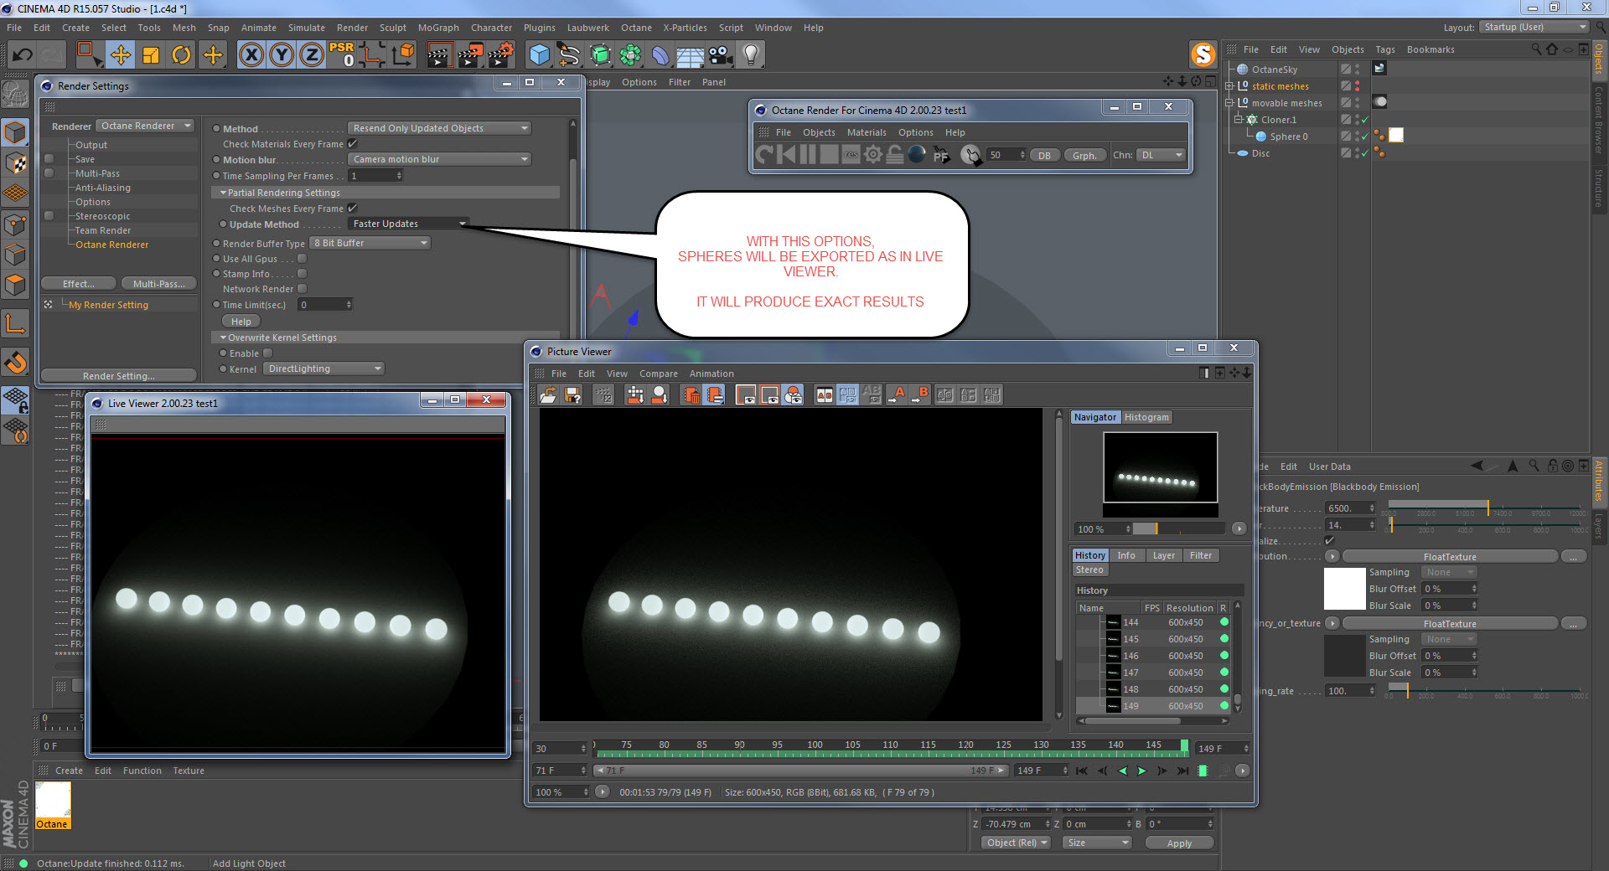Open the Layout dropdown showing Startup (User)
Screen dimensions: 1609x871
[x=1534, y=28]
